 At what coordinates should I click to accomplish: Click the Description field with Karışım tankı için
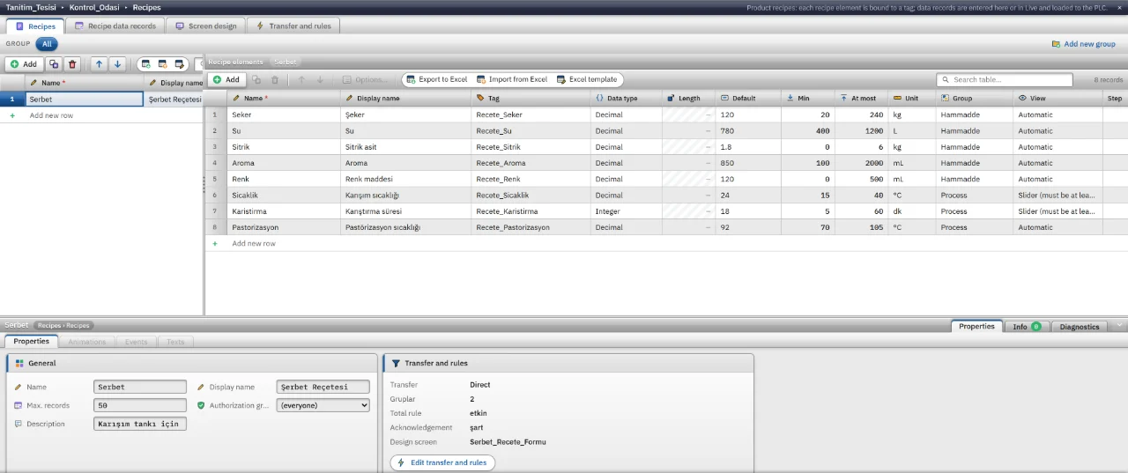[140, 424]
